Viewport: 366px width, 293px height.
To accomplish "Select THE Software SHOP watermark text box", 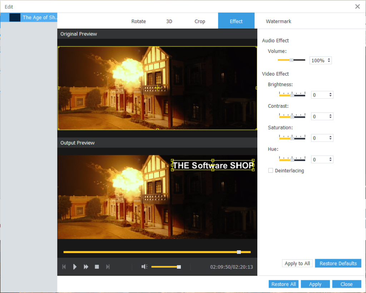I will [213, 165].
